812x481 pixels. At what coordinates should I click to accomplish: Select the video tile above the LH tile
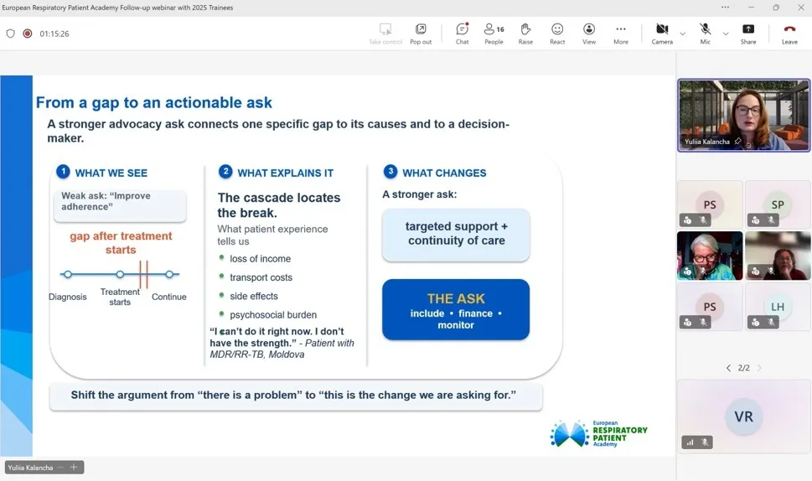pyautogui.click(x=778, y=256)
